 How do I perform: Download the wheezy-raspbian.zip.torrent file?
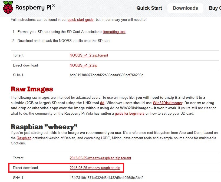coord(100,158)
